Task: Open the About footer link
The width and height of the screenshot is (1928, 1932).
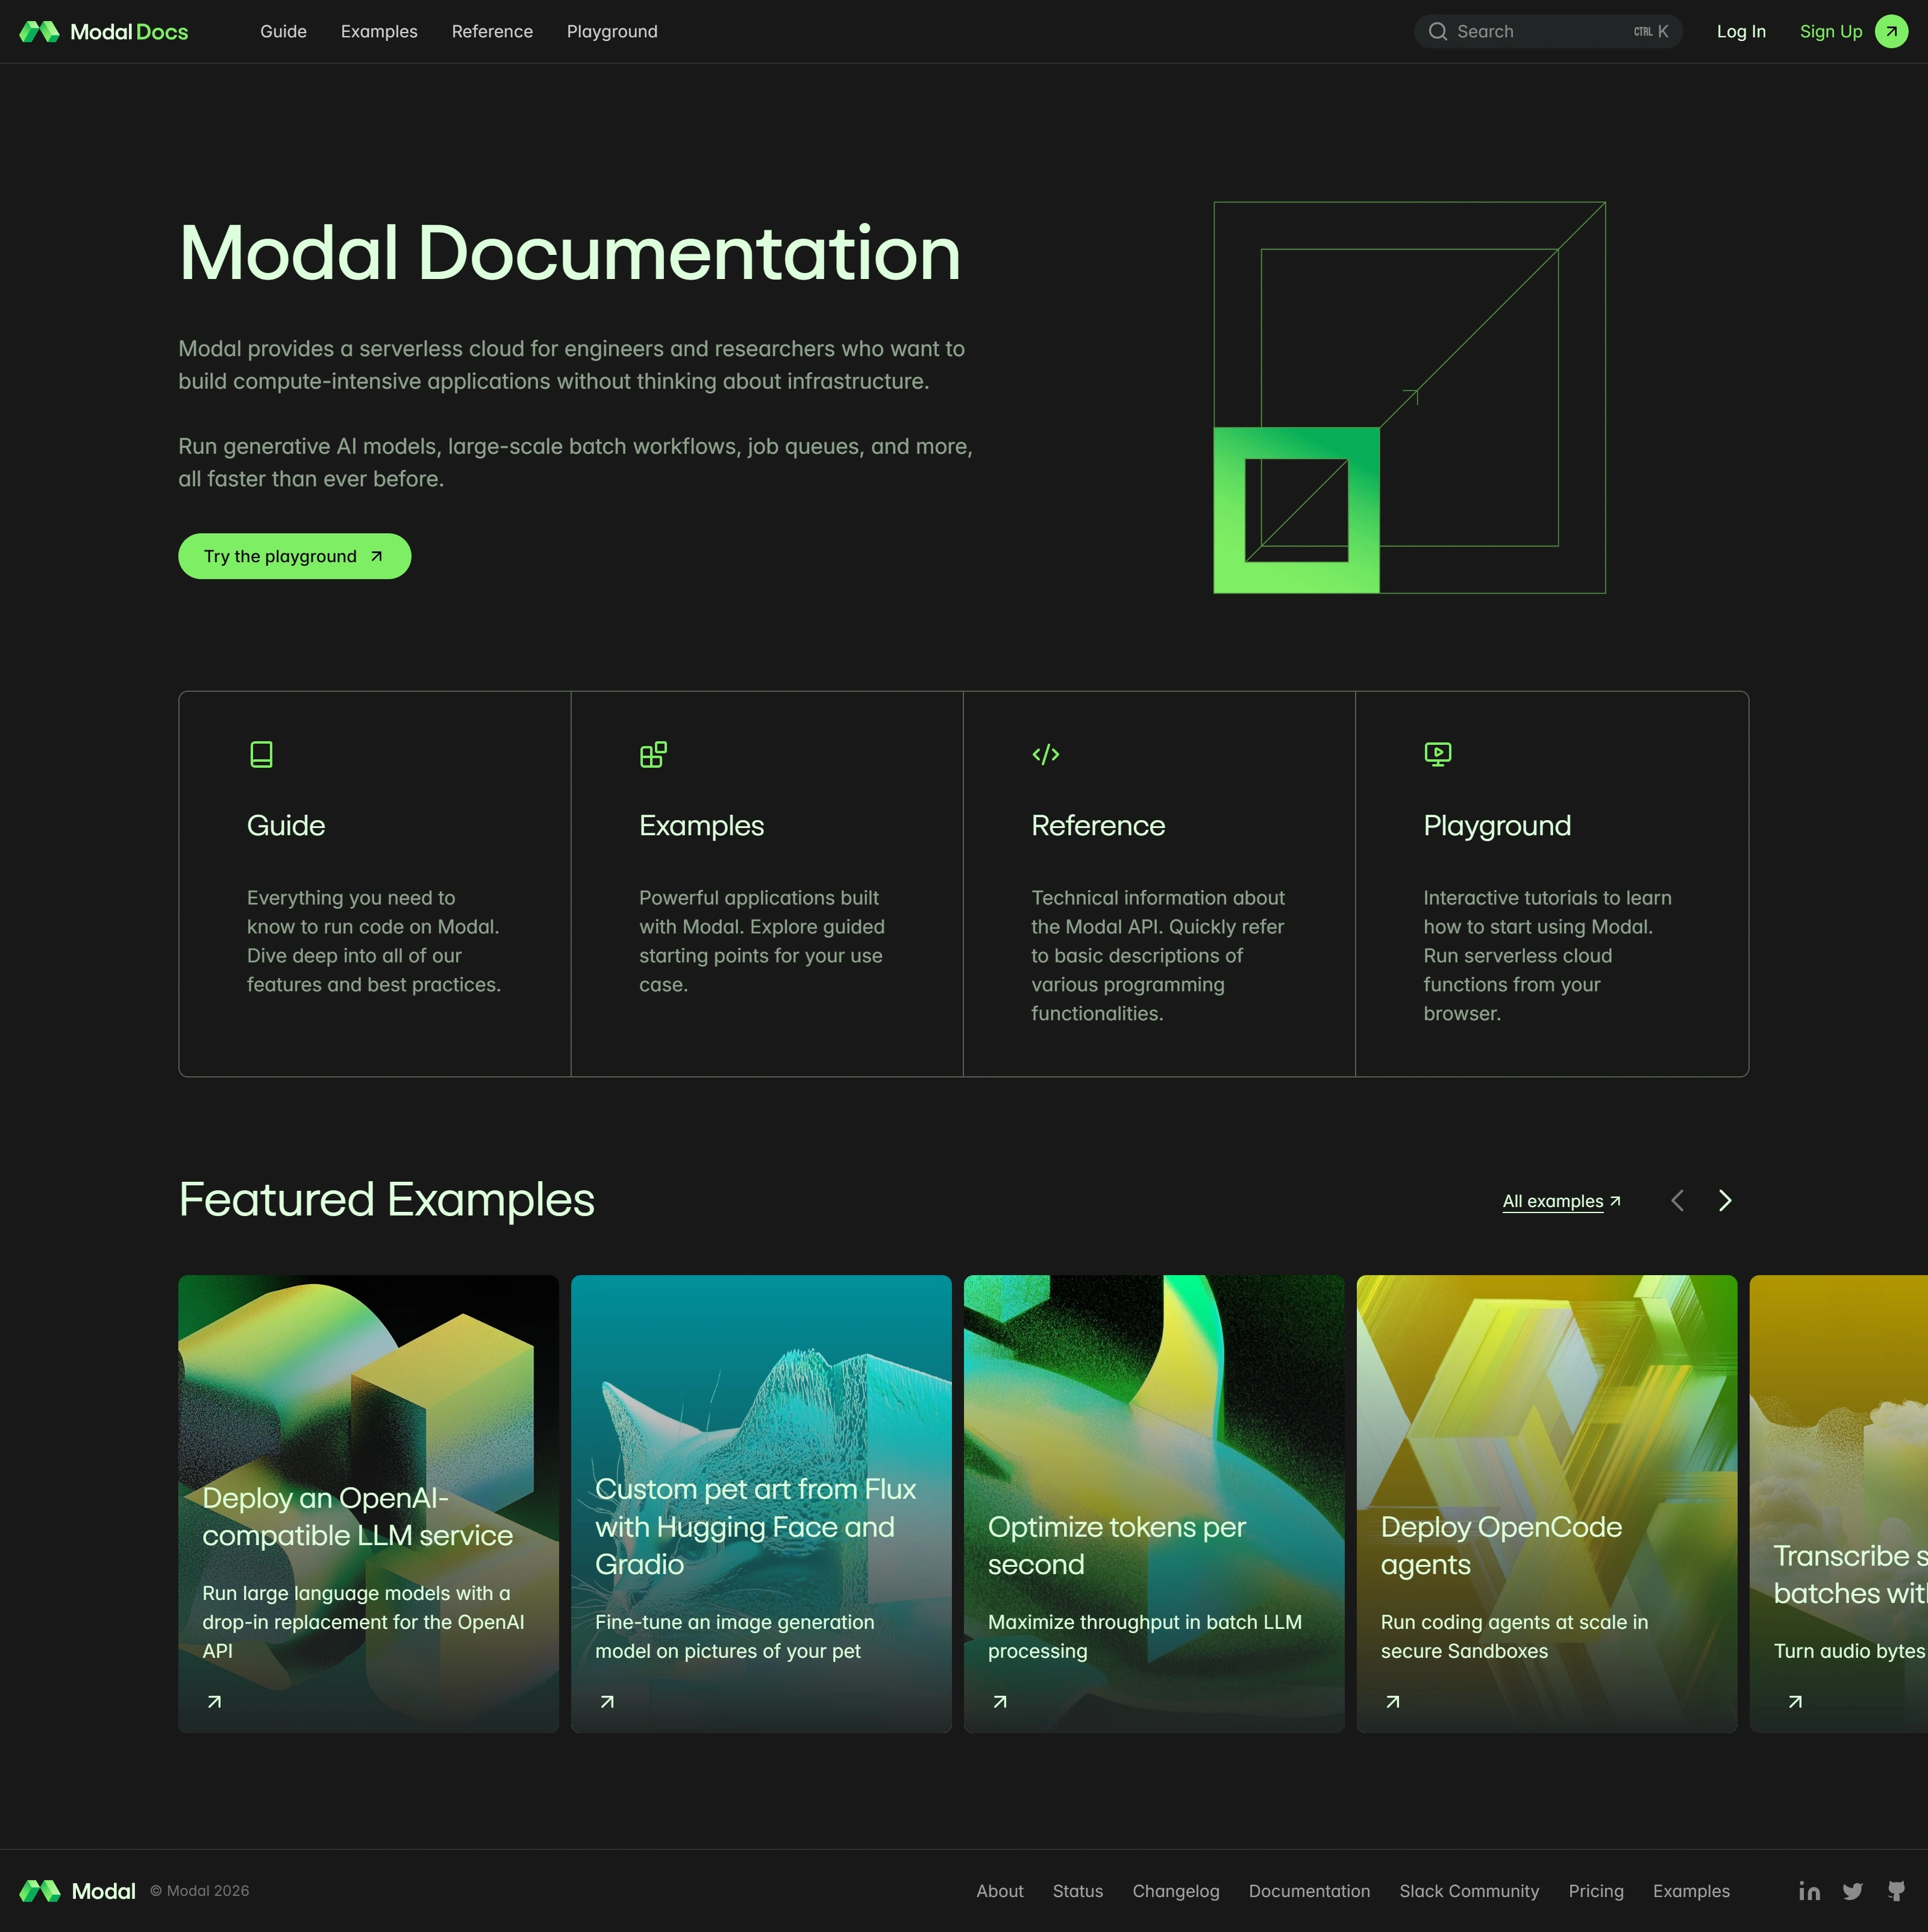Action: [1000, 1891]
